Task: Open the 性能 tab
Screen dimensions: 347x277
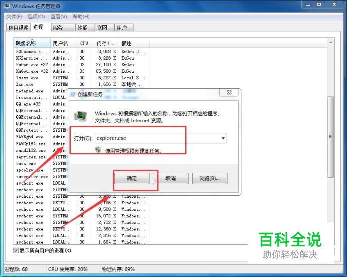Action: [x=85, y=28]
